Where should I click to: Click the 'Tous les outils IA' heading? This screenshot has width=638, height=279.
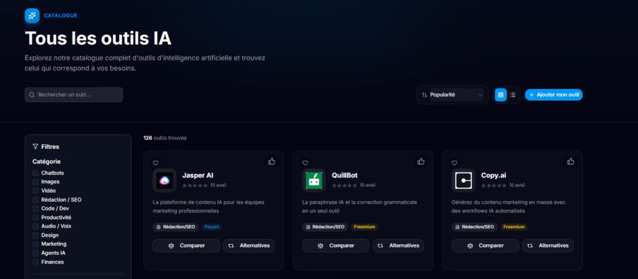tap(98, 38)
